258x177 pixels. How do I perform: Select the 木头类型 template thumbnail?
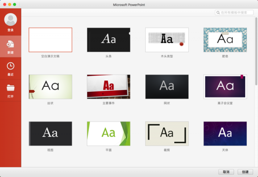click(167, 40)
